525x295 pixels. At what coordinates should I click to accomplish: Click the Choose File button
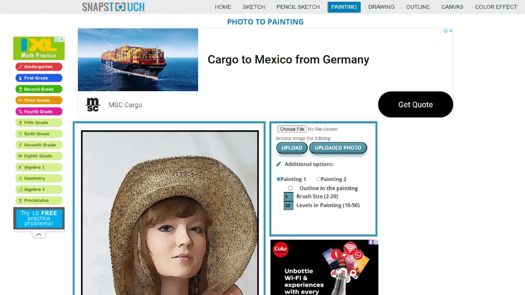coord(292,129)
